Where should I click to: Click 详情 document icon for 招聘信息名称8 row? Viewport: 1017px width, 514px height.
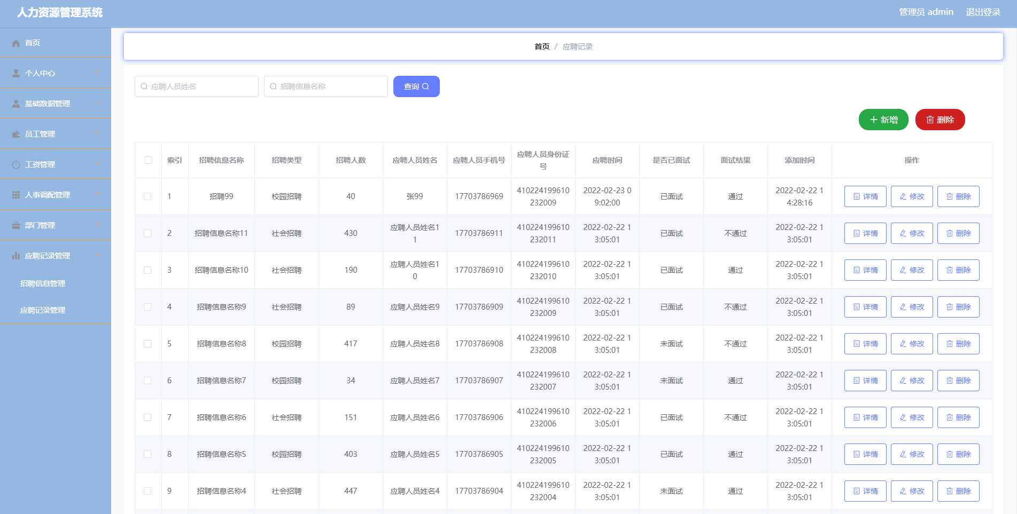(x=857, y=344)
